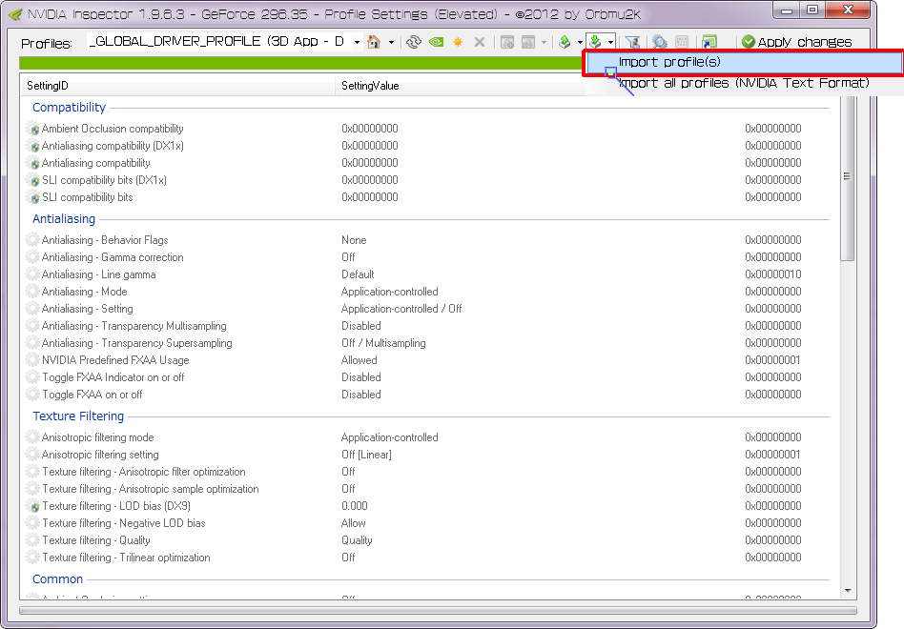Select the Toggle FXAA Indicator on or off row

(x=113, y=377)
